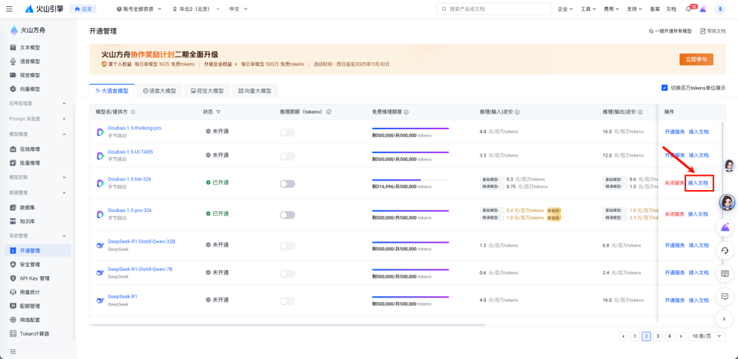Click info icon beside 推理(输入)定价
This screenshot has width=738, height=359.
coord(517,112)
